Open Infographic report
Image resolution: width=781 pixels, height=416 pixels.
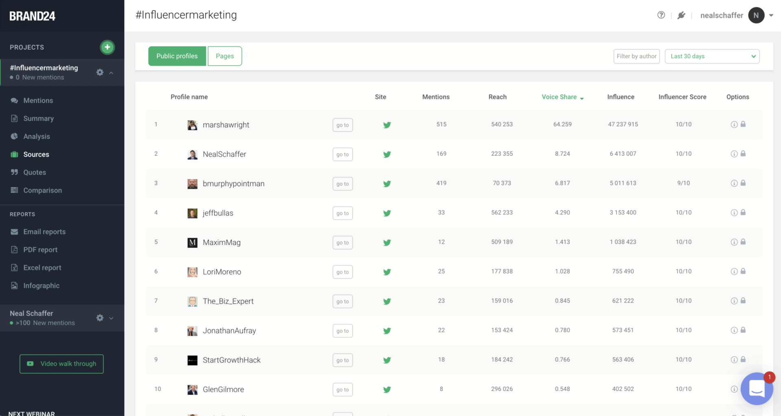coord(41,286)
